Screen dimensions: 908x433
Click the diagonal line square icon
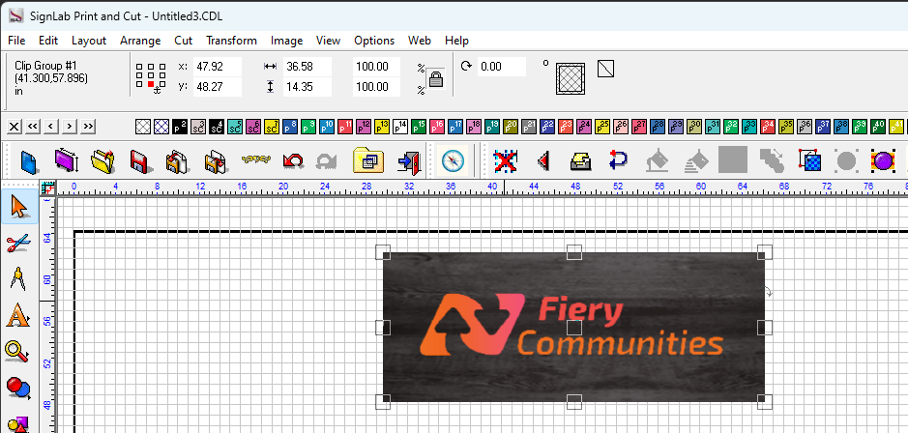(605, 69)
